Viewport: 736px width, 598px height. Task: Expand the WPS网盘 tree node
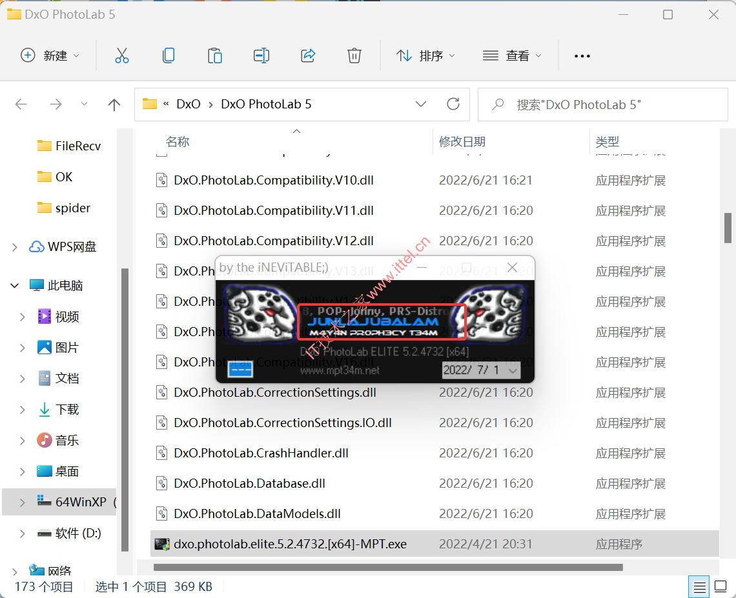[x=15, y=247]
